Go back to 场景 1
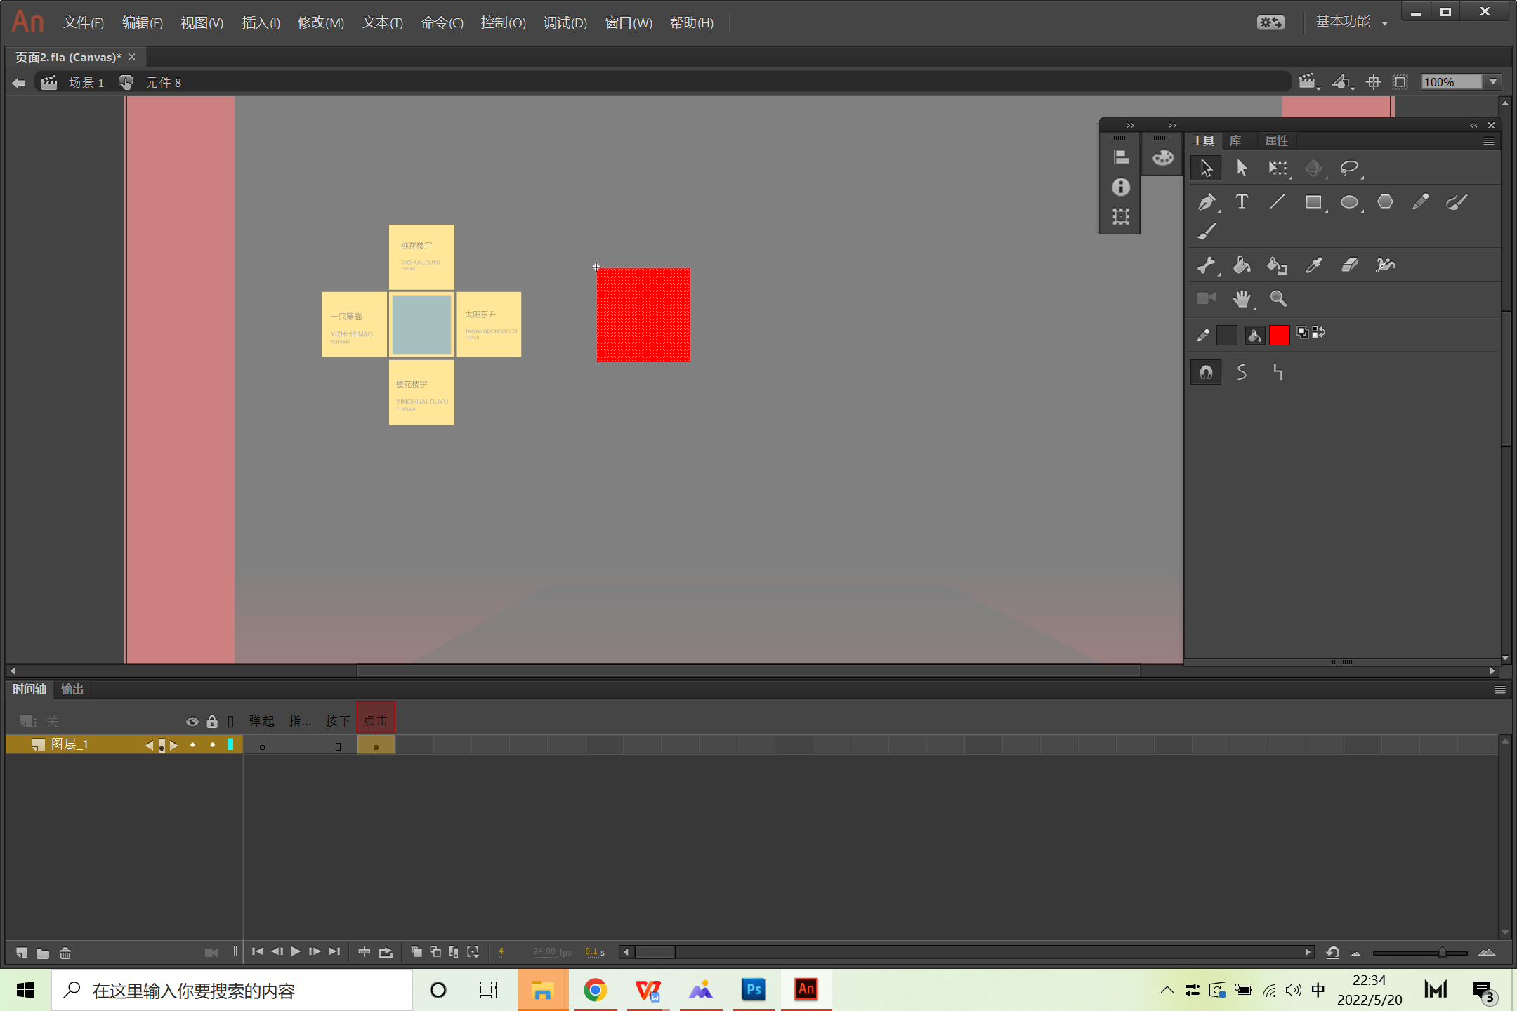Viewport: 1517px width, 1011px height. [x=86, y=83]
